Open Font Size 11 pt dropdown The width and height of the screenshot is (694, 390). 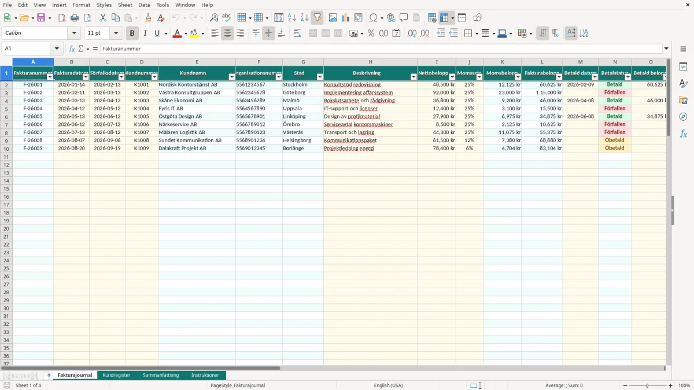[116, 34]
